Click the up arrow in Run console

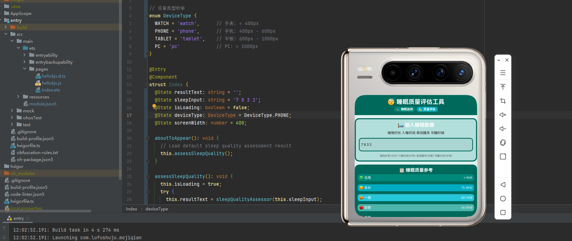pos(4,228)
